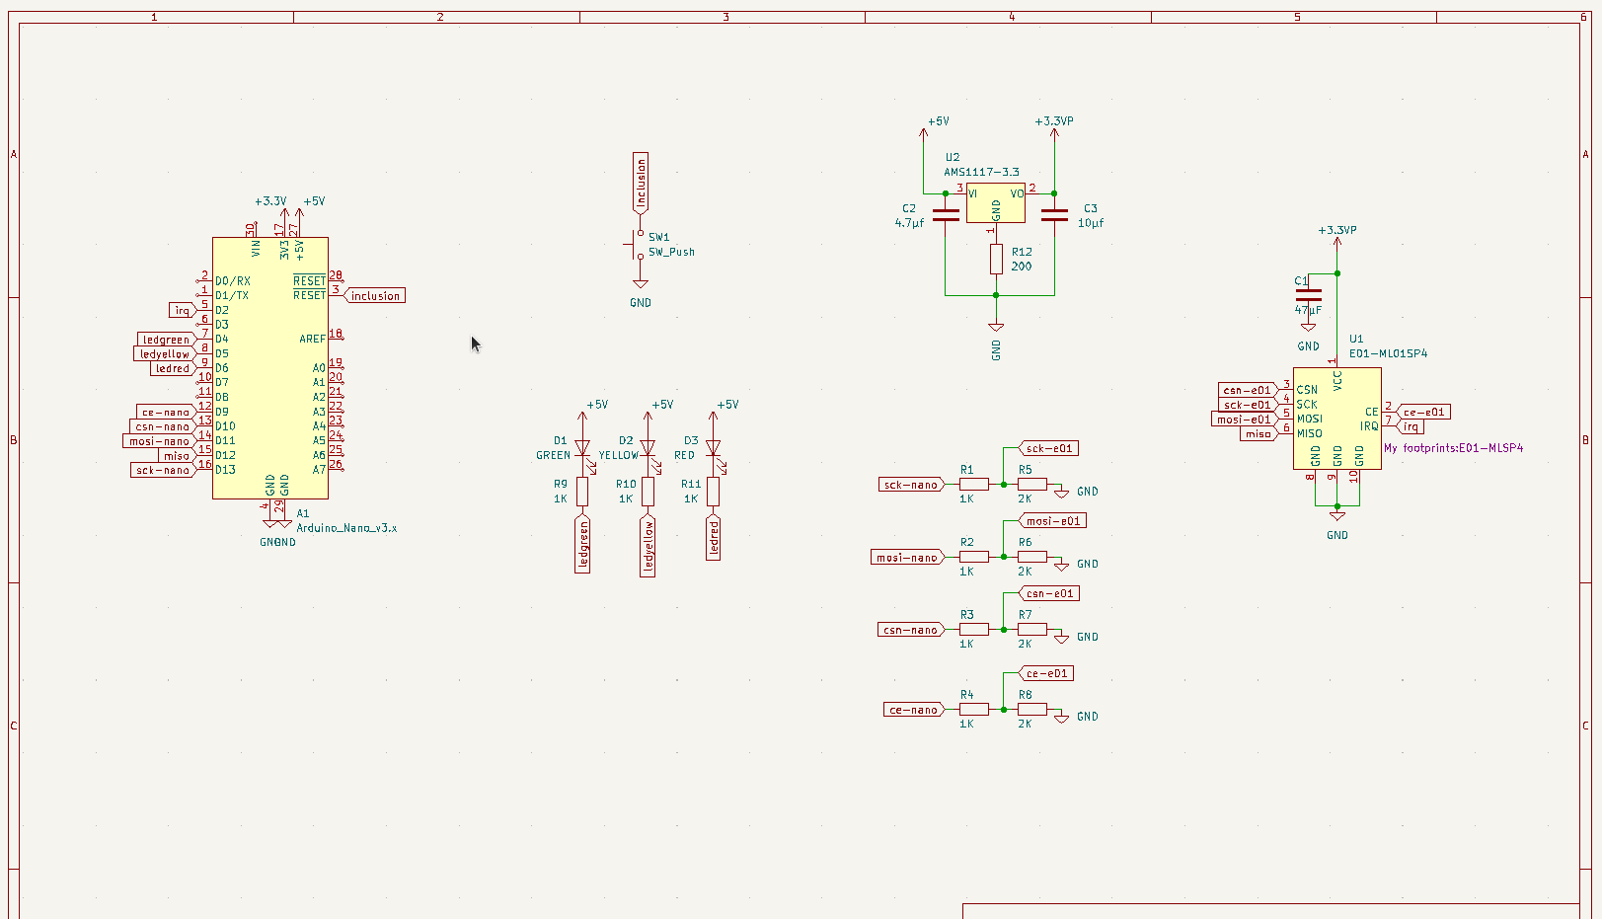The image size is (1602, 919).
Task: Click the 'My footprints:E01-MLSP4' footprint text
Action: pyautogui.click(x=1453, y=448)
